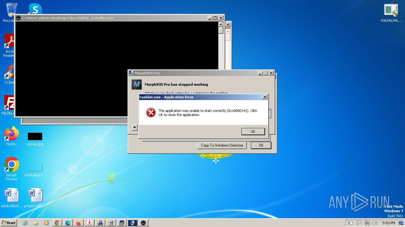Open the FileZilla desktop shortcut

pos(9,105)
